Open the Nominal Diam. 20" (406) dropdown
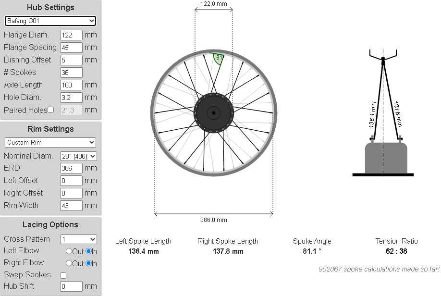The width and height of the screenshot is (441, 296). coord(78,156)
